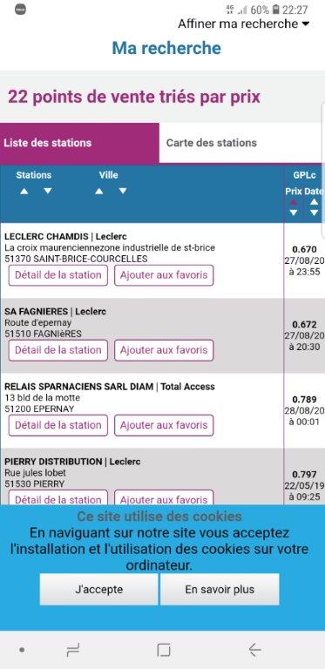Image resolution: width=325 pixels, height=669 pixels.
Task: Sort GPLc Date ascending with up arrow
Action: point(314,202)
